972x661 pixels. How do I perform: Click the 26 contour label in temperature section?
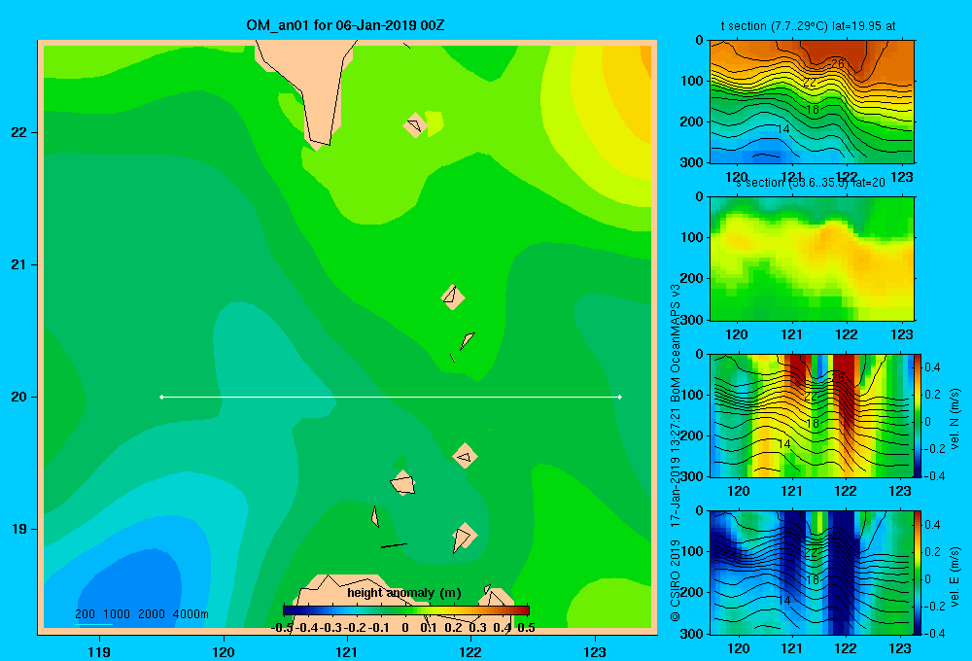point(838,63)
